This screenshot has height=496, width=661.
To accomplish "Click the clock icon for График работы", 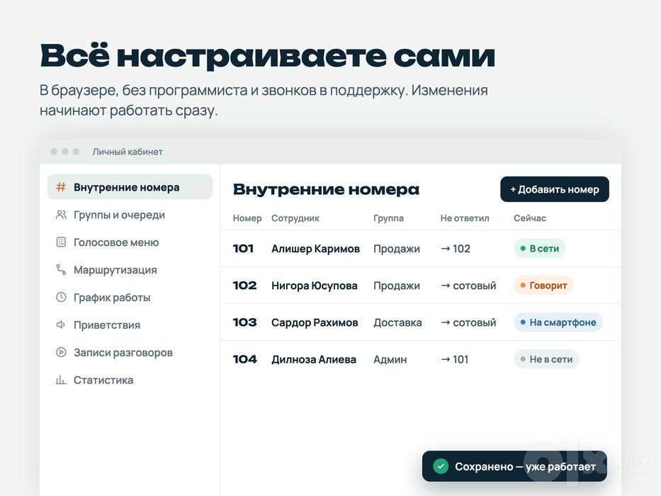I will (x=61, y=298).
